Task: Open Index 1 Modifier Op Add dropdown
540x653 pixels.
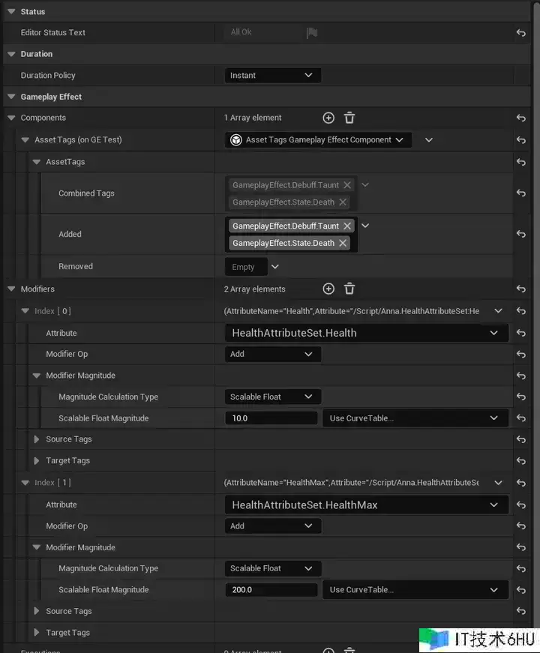Action: (x=272, y=526)
